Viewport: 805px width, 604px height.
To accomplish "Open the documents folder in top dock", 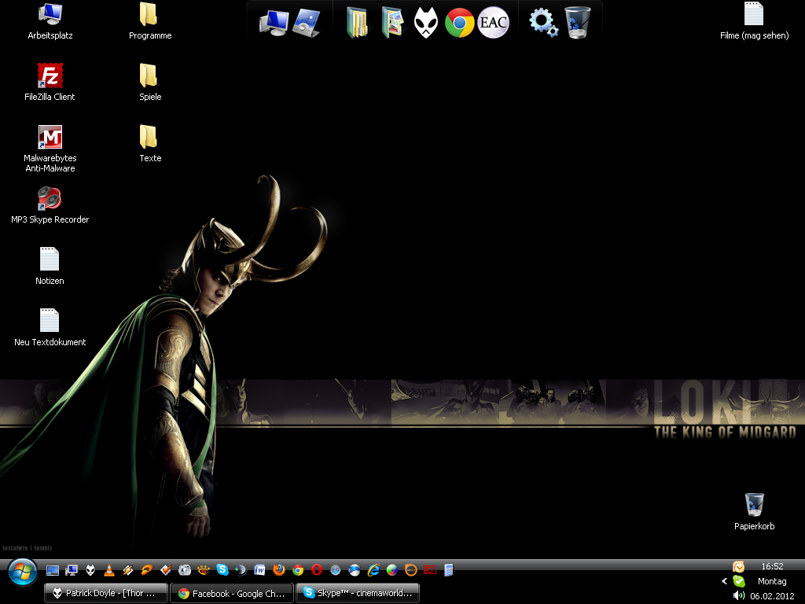I will pos(358,23).
